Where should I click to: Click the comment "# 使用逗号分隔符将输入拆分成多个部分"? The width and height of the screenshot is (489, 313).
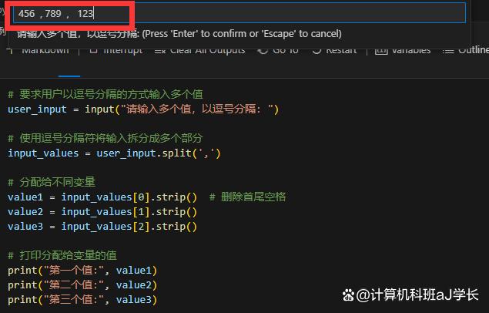tap(106, 138)
